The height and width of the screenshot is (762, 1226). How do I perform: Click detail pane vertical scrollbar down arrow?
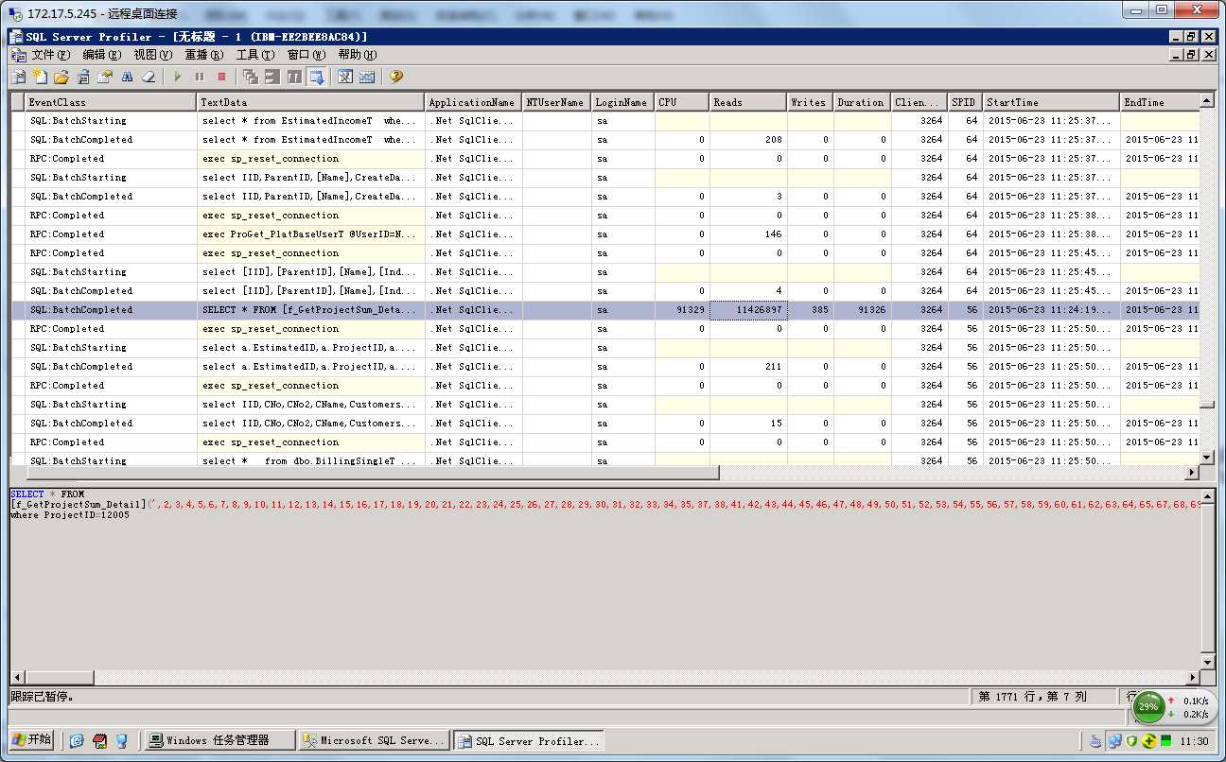tap(1206, 662)
